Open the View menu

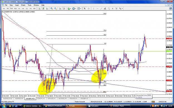pos(11,5)
